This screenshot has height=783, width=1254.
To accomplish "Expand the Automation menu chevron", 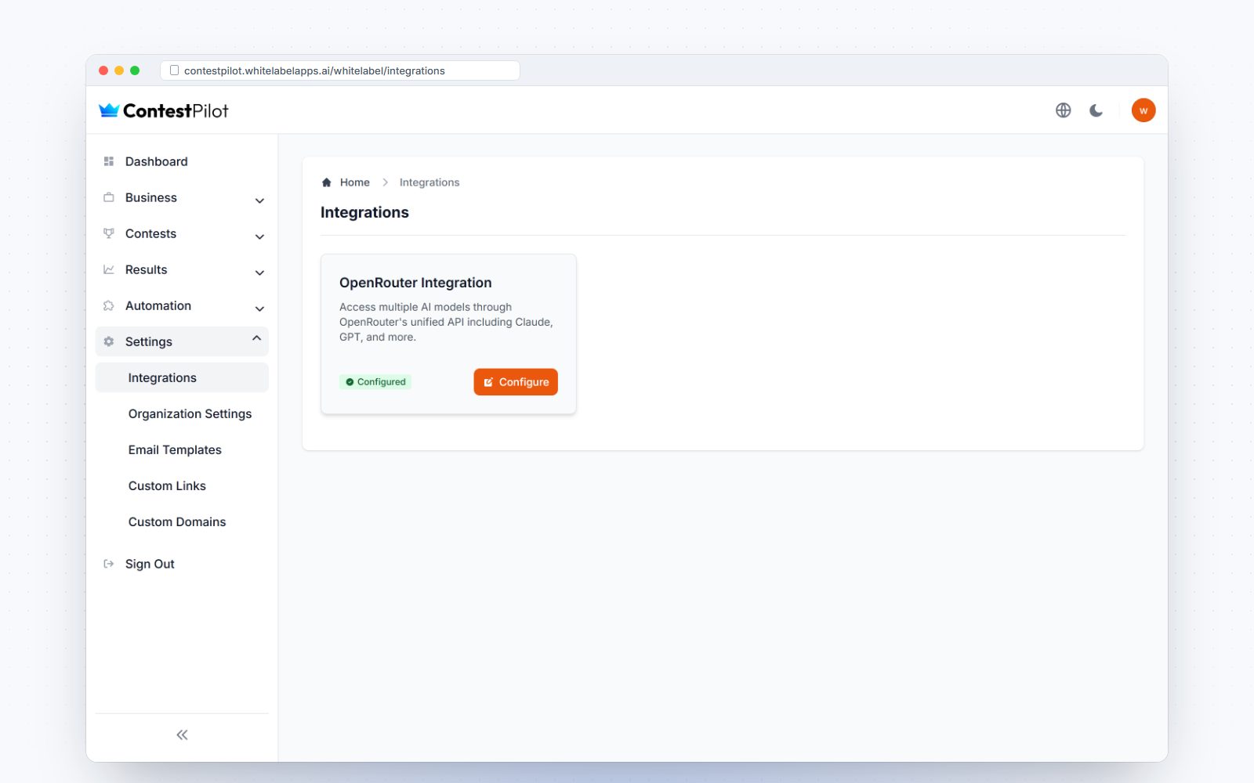I will [x=259, y=309].
